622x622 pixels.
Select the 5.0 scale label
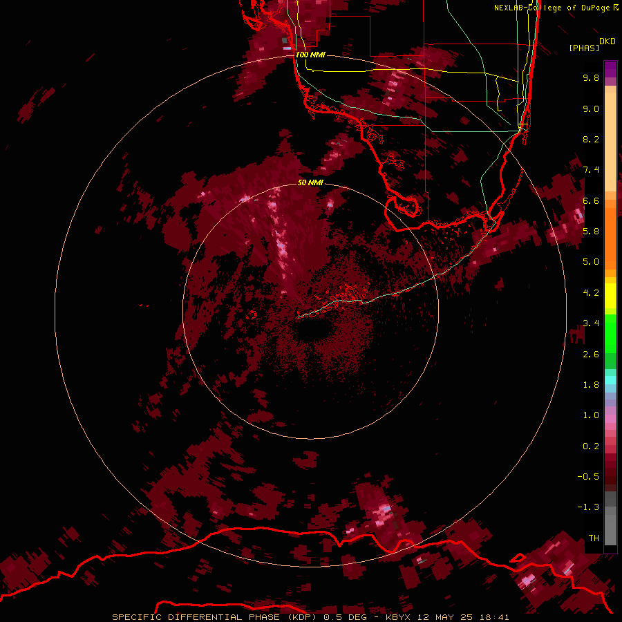coord(591,262)
